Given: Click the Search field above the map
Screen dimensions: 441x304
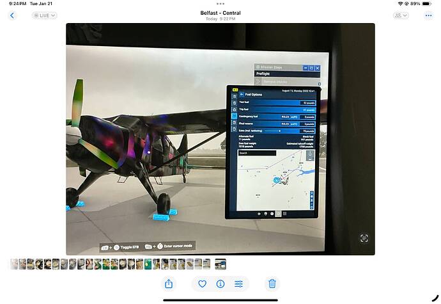Looking at the screenshot, I should [x=257, y=153].
